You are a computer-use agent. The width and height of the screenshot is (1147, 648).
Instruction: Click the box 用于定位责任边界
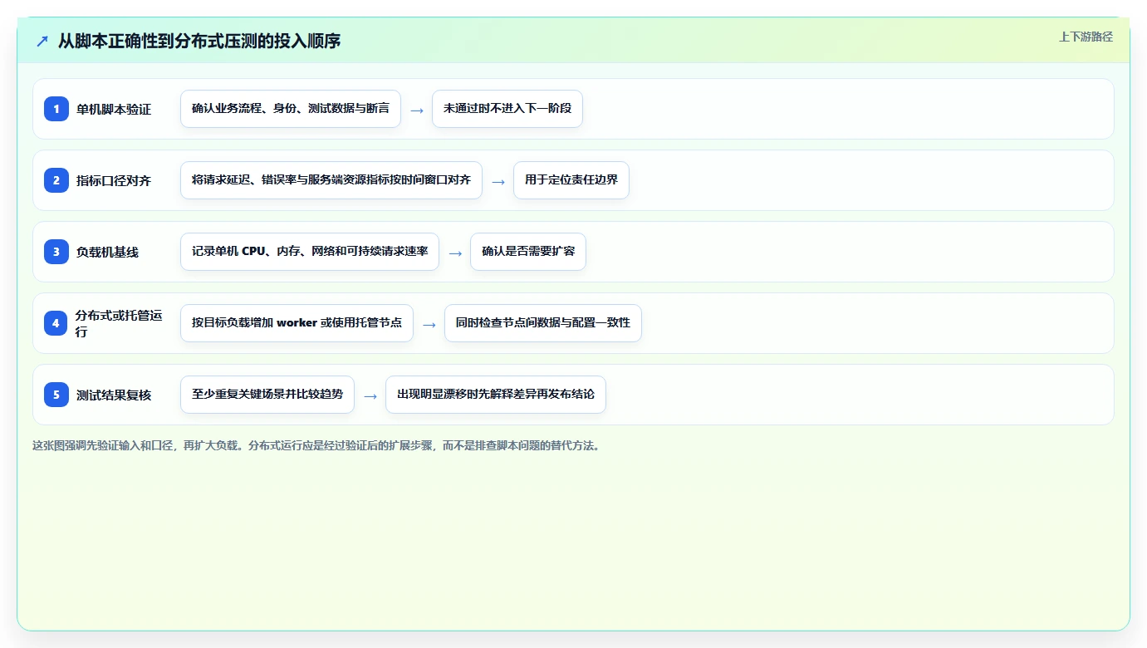(571, 180)
